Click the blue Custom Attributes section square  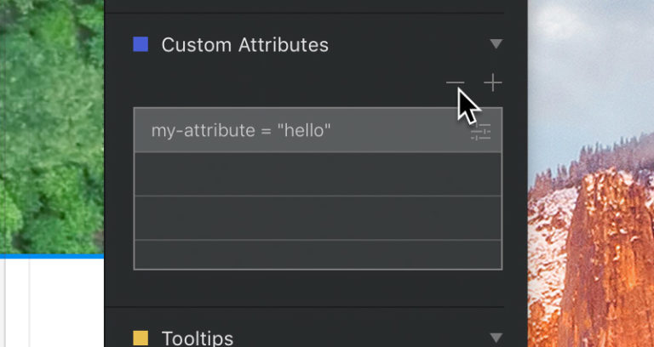pos(141,44)
